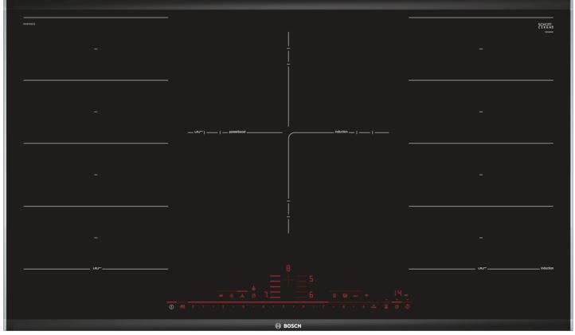
Task: Tap the triangle boost icon ending the number scale
Action: 373,306
